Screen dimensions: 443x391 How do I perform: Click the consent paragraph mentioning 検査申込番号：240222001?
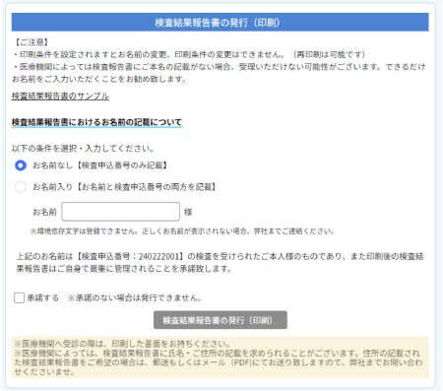coord(221,262)
